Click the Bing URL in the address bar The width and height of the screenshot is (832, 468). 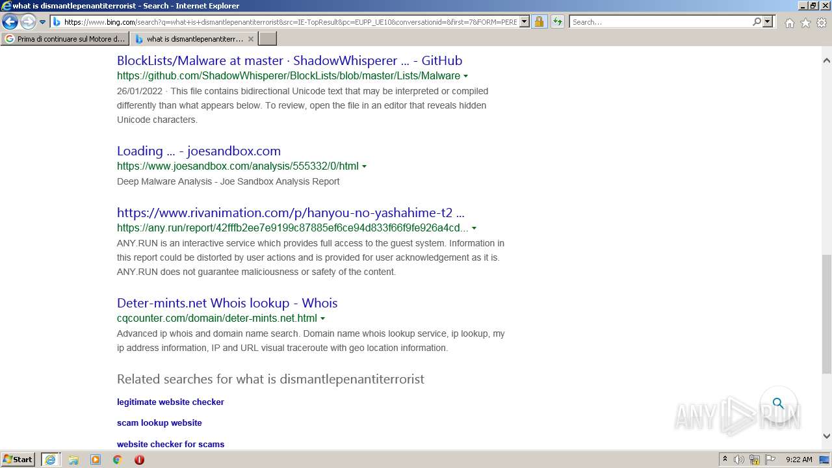(290, 22)
